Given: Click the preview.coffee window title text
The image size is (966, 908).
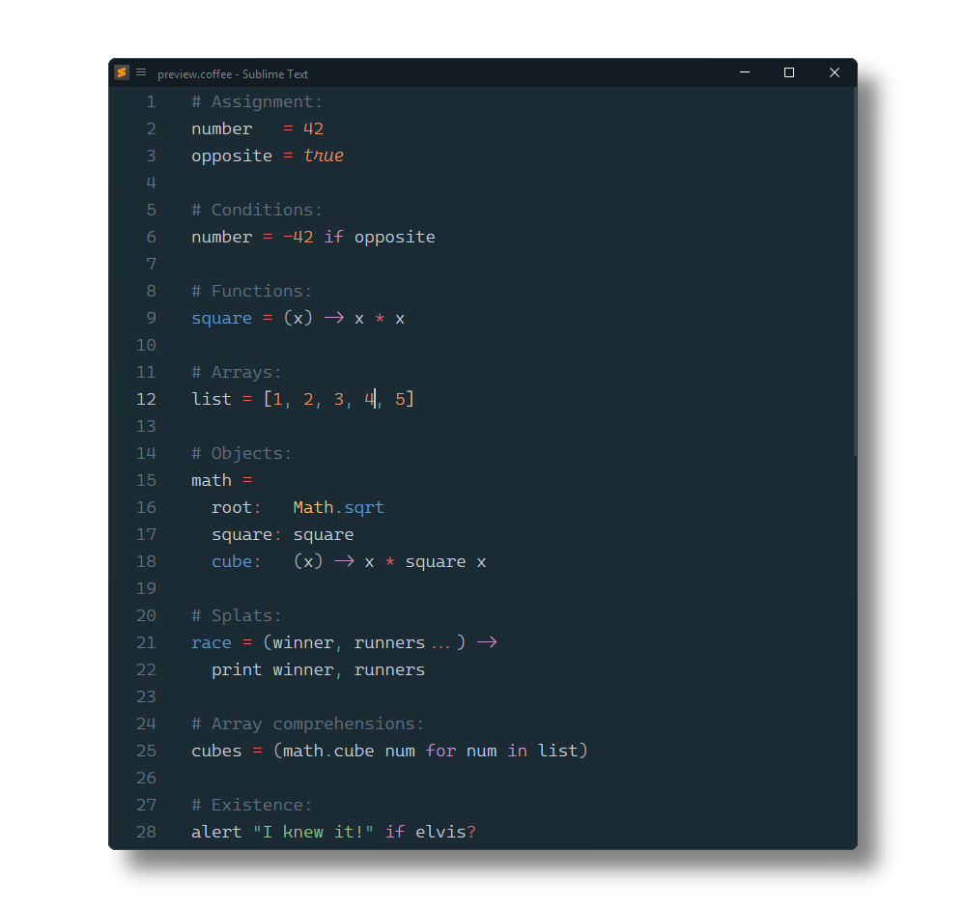Looking at the screenshot, I should (233, 74).
